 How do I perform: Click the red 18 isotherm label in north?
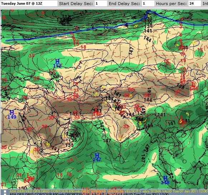pos(83,47)
